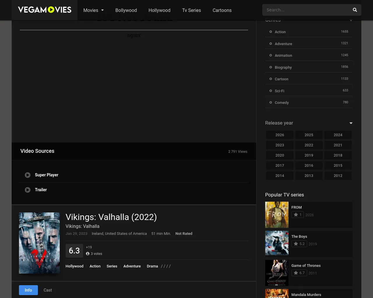This screenshot has width=373, height=298.
Task: Filter by release year 2016
Action: click(x=309, y=166)
